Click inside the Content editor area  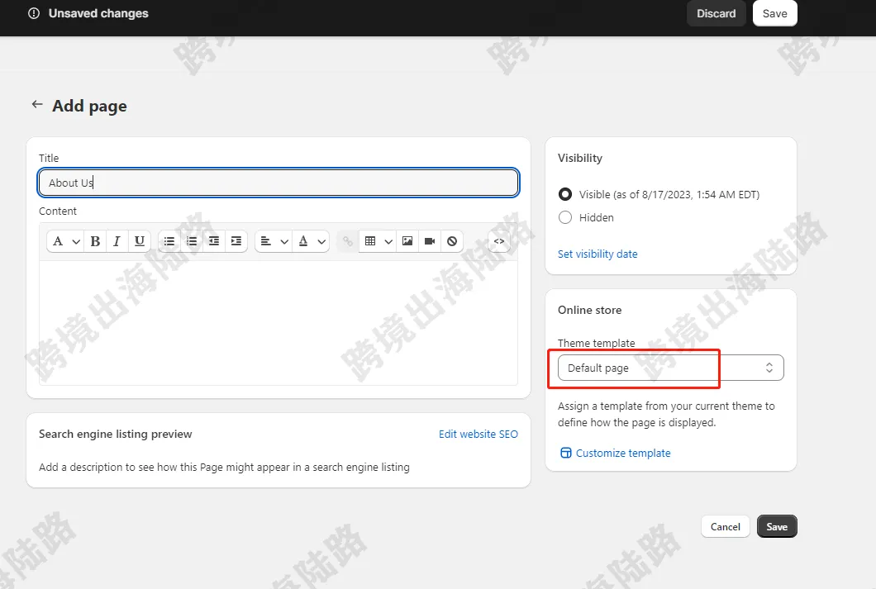279,323
